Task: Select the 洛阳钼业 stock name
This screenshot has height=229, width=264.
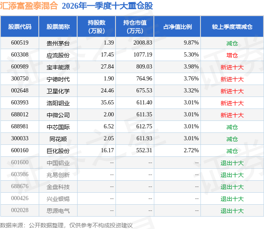Action: click(x=58, y=103)
